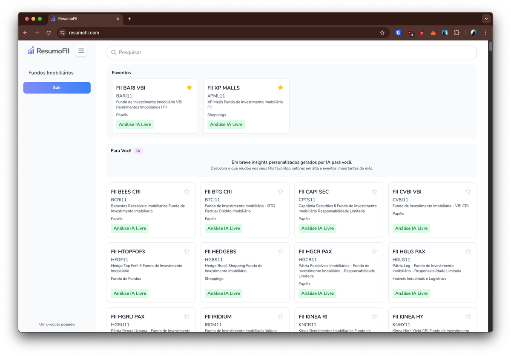Viewport: 511px width, 356px height.
Task: Open Análise IA Livre for CVBI11
Action: tap(411, 228)
